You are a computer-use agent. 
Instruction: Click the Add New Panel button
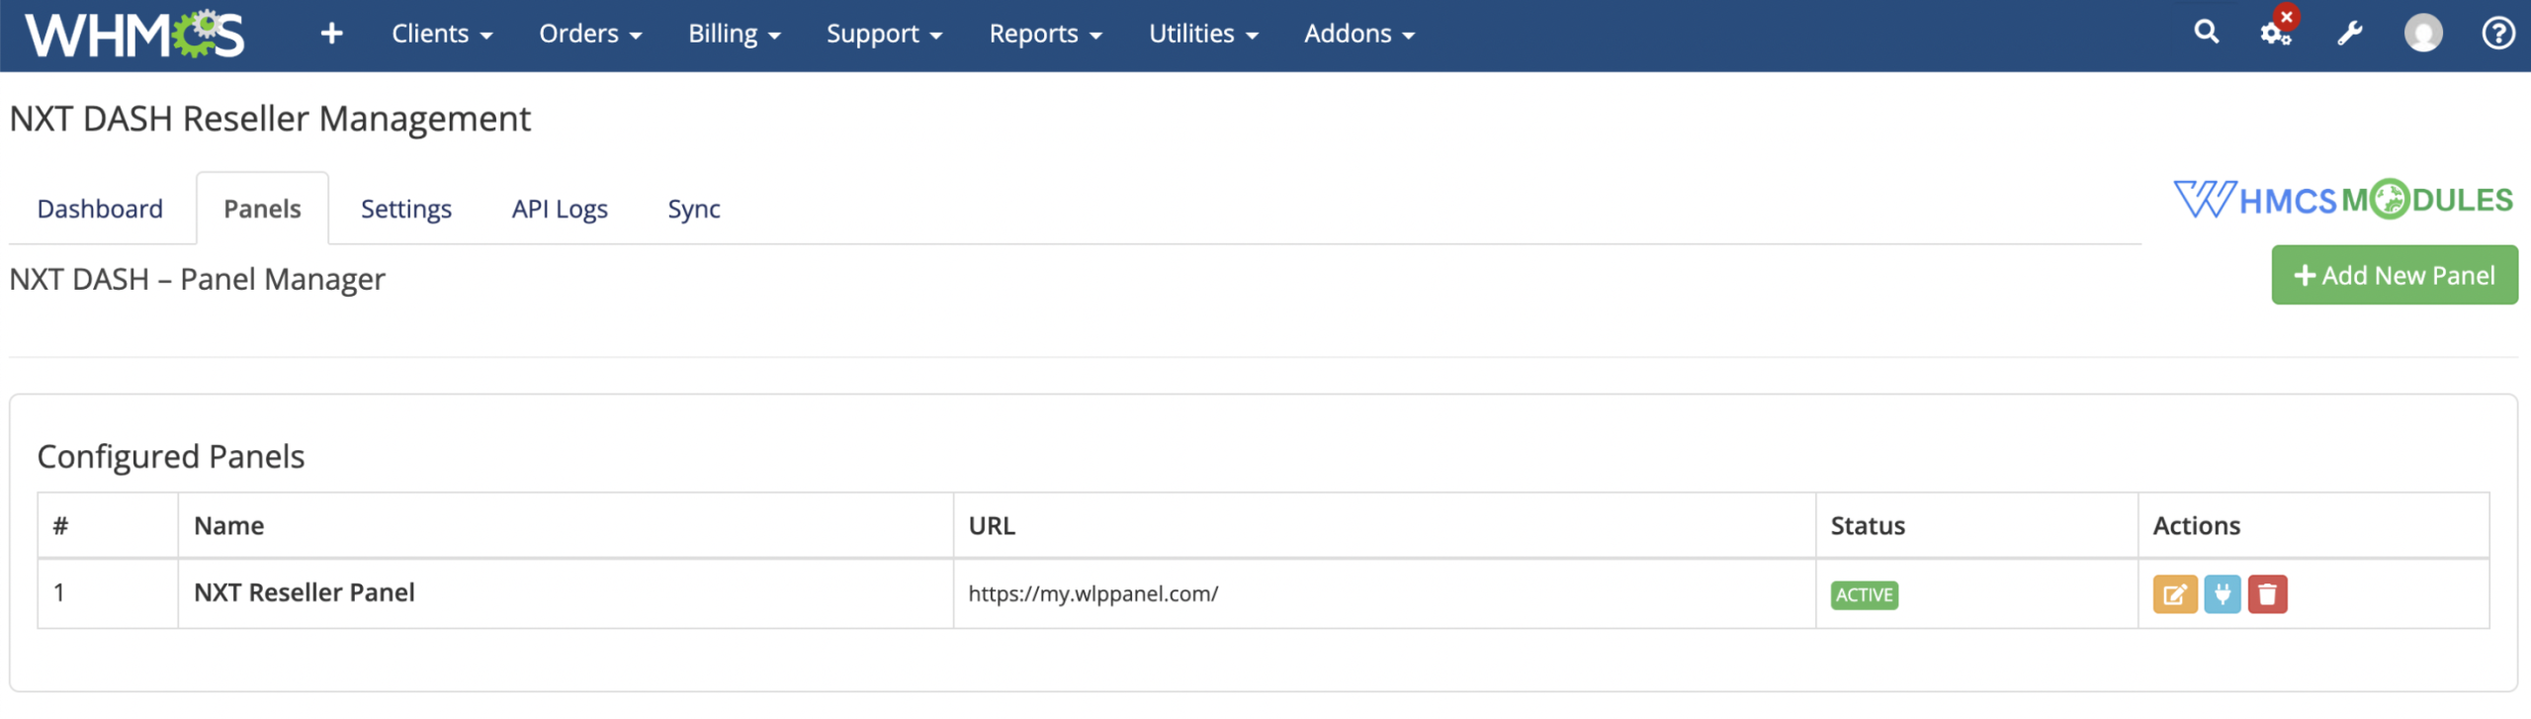tap(2395, 275)
